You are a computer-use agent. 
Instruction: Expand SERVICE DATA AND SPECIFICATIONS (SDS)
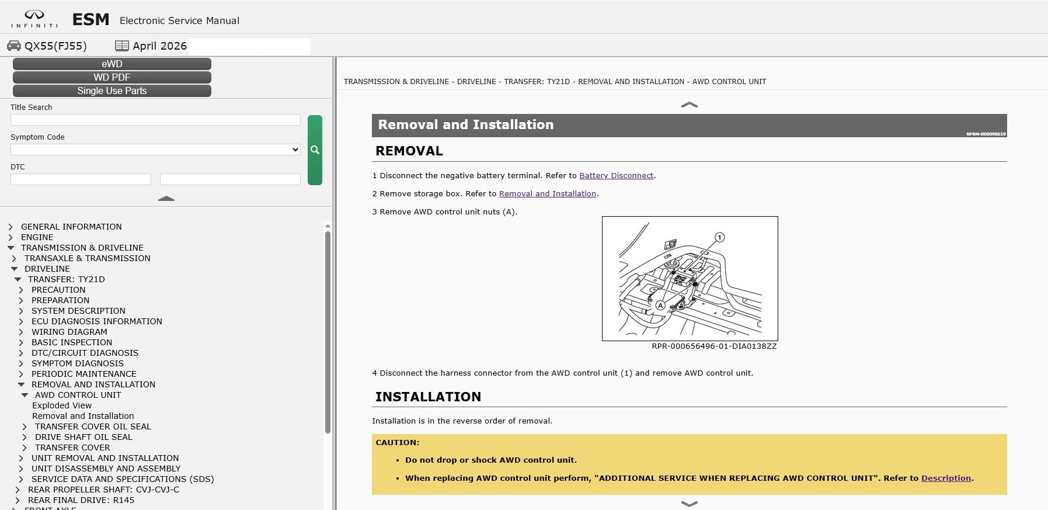point(21,479)
